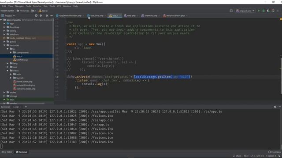Click the green Run button in toolbar
Viewport: 282px width, 158px height.
259,11
